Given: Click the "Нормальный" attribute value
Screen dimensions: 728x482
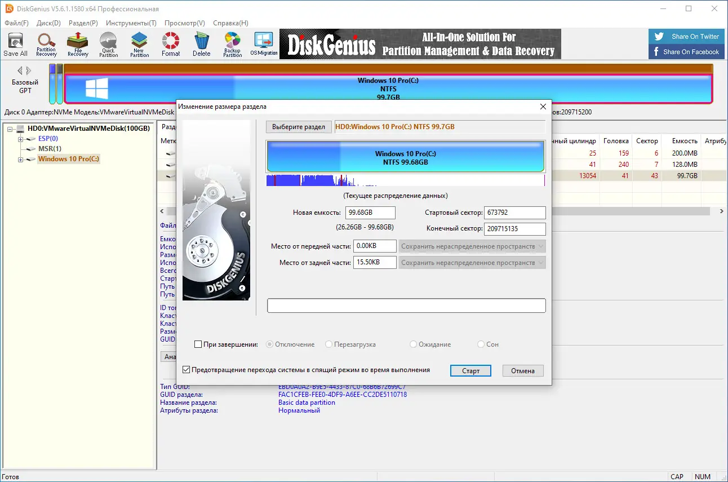Looking at the screenshot, I should pos(299,410).
